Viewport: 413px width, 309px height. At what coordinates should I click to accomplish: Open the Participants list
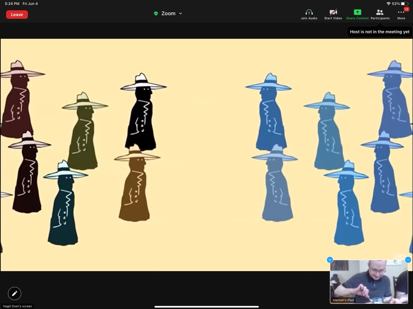pyautogui.click(x=380, y=15)
